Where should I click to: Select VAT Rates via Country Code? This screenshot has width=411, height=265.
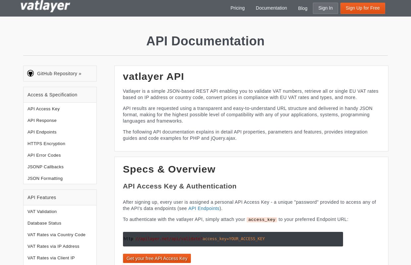(x=56, y=235)
